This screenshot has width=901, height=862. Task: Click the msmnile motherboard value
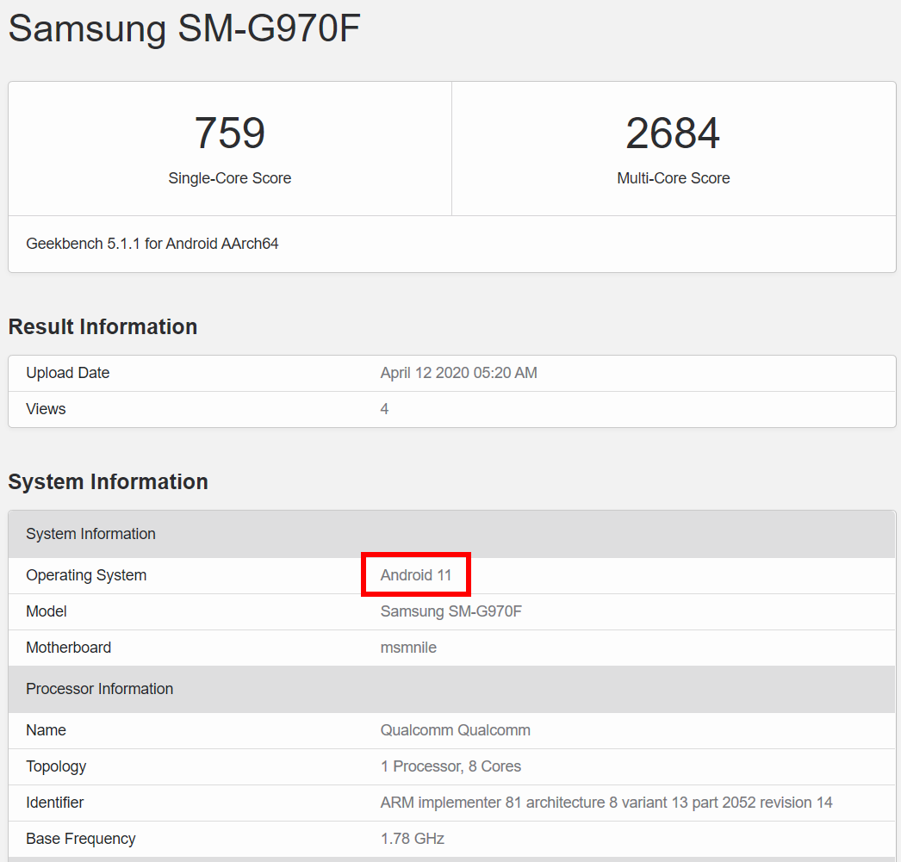(x=408, y=648)
